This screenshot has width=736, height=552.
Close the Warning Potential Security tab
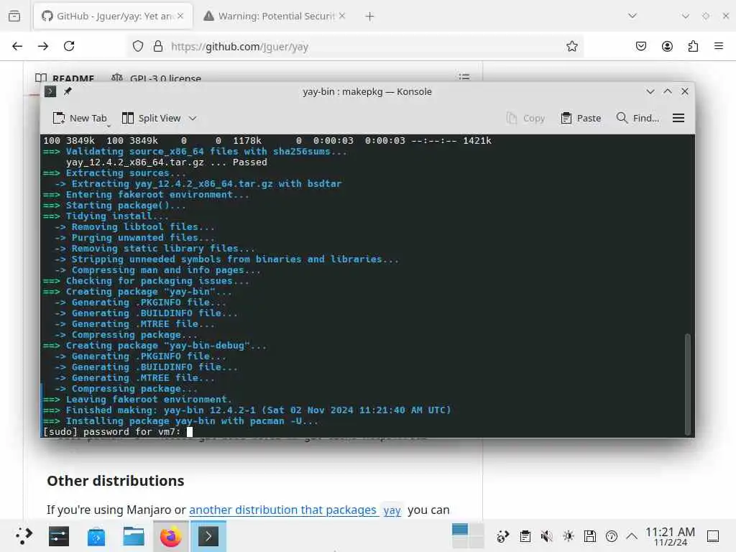click(342, 16)
